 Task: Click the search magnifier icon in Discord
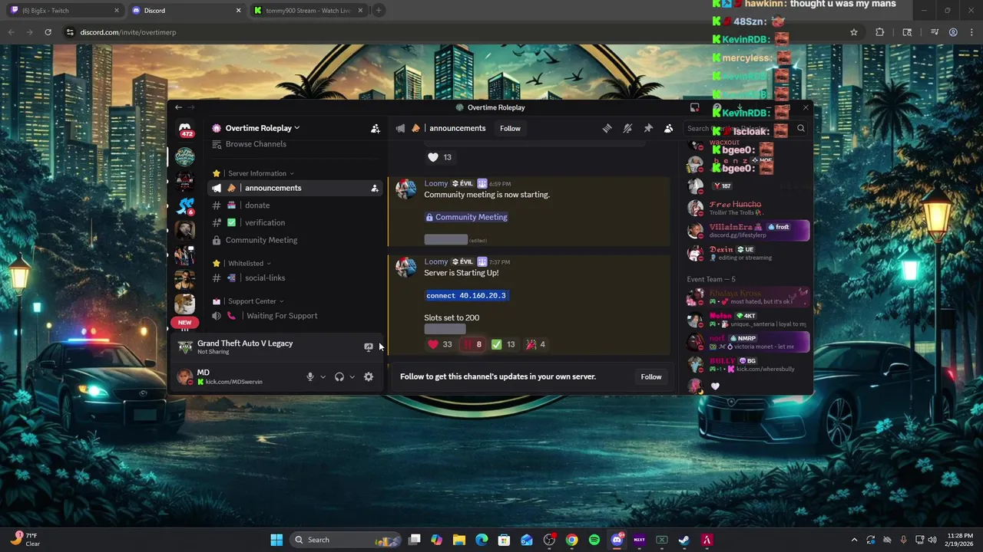click(801, 129)
